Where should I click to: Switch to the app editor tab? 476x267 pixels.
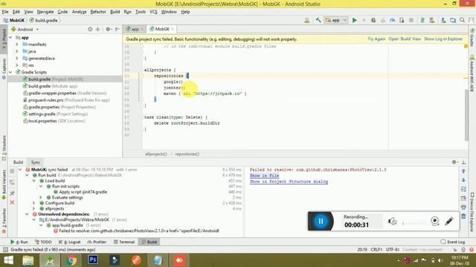(134, 29)
